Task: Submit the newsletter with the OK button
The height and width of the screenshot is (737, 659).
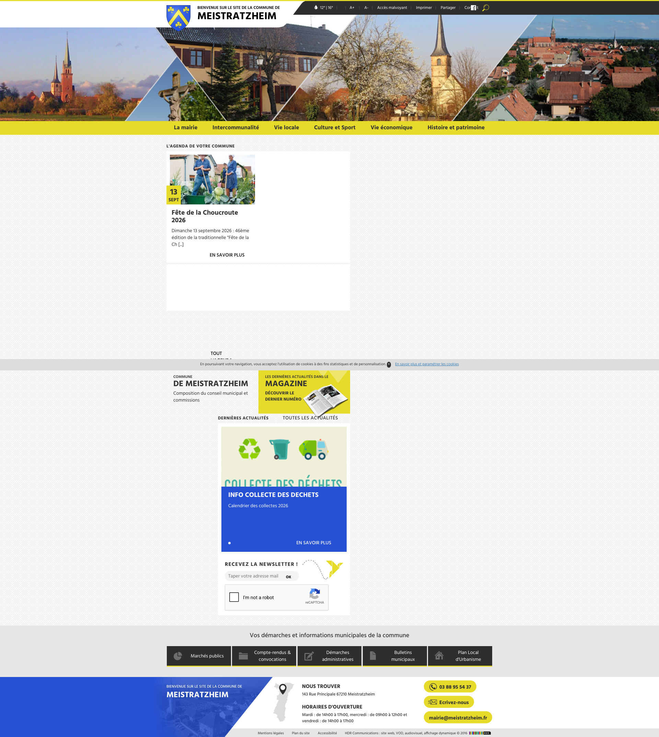Action: coord(289,577)
